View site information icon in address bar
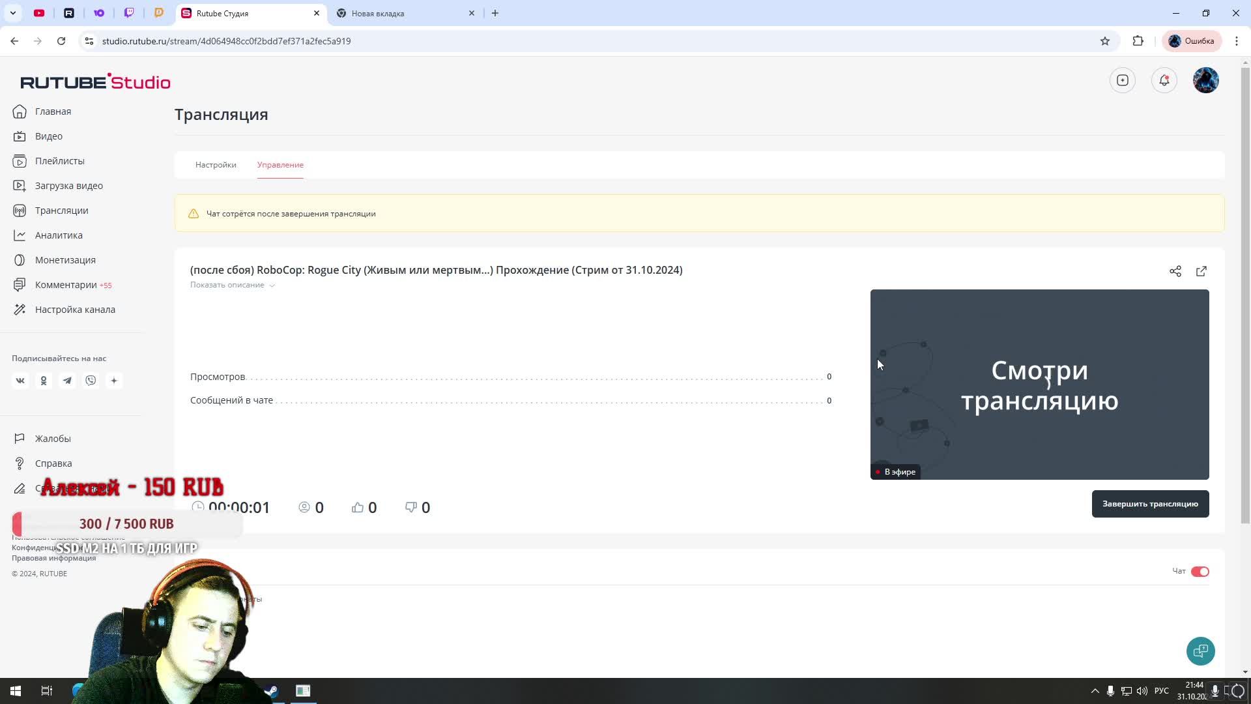 click(89, 41)
